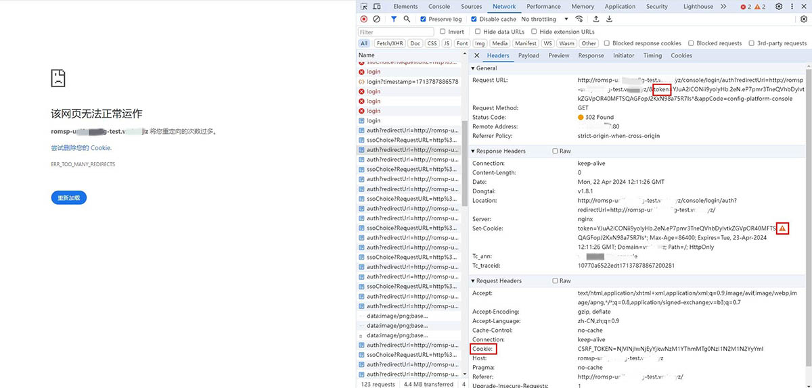Collapse the General section
The image size is (812, 388).
point(473,68)
